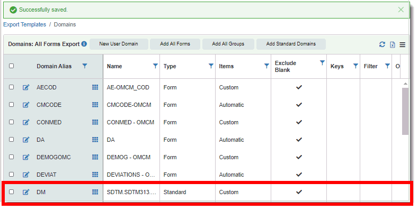Image resolution: width=418 pixels, height=210 pixels.
Task: Click the info icon beside All Forms Export
Action: (84, 44)
